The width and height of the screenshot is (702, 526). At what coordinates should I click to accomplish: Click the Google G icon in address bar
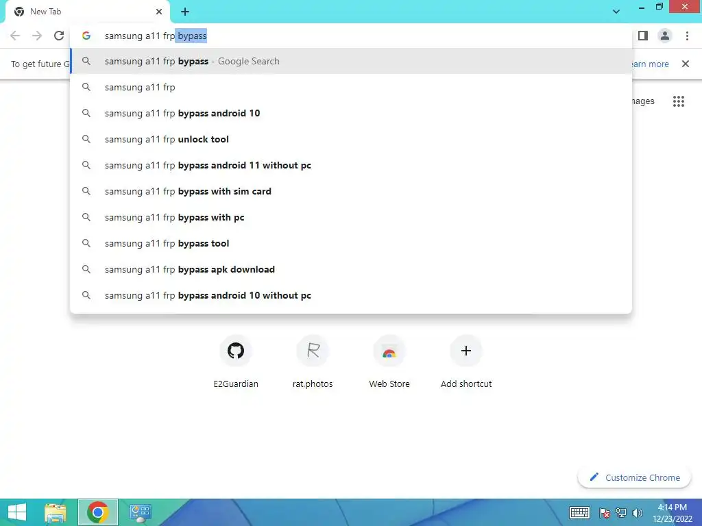point(86,36)
